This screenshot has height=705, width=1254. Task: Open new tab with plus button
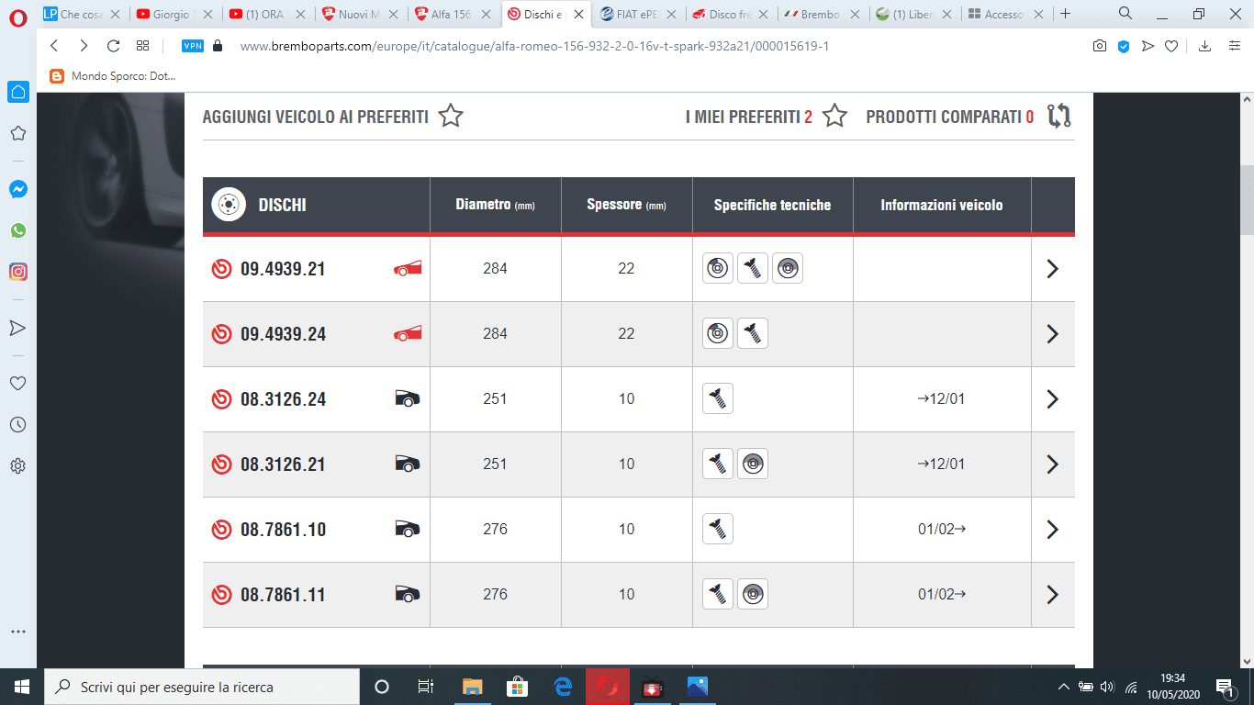1065,14
